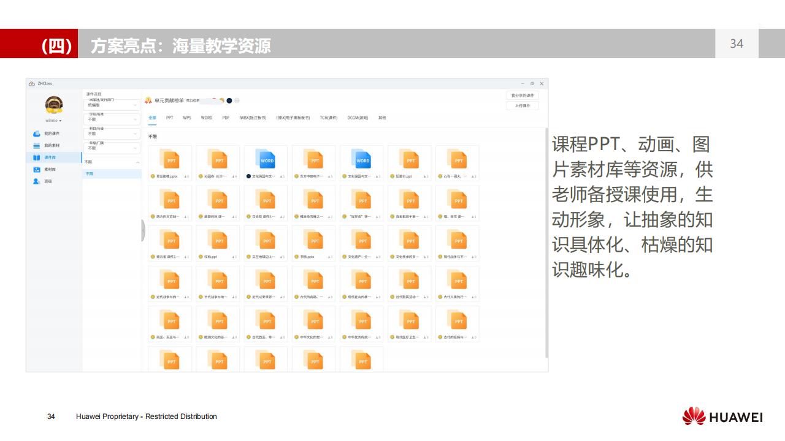Click the winnie avatar picture

point(53,104)
